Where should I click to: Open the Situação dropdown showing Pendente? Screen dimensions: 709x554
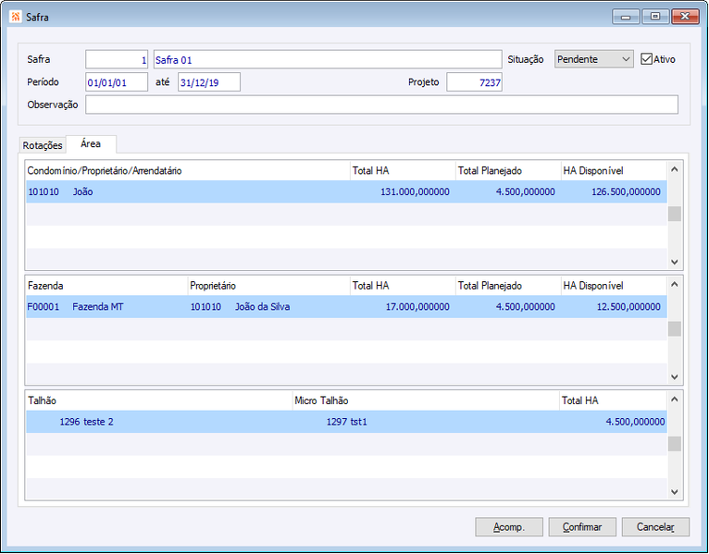click(x=593, y=59)
